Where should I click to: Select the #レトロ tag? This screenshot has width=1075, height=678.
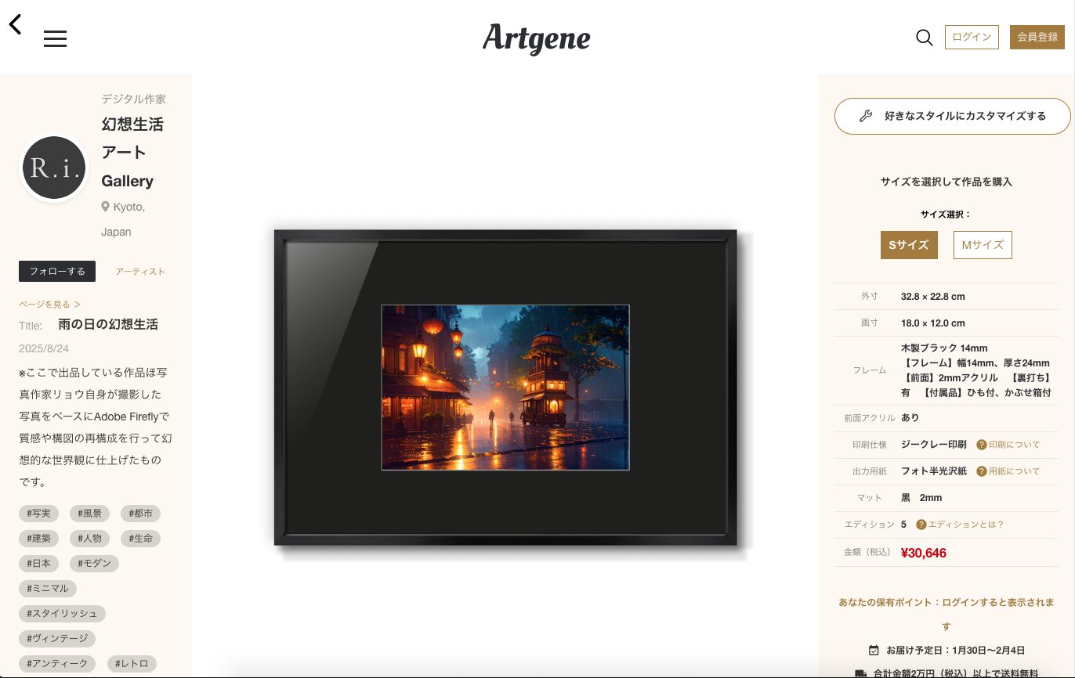tap(131, 664)
